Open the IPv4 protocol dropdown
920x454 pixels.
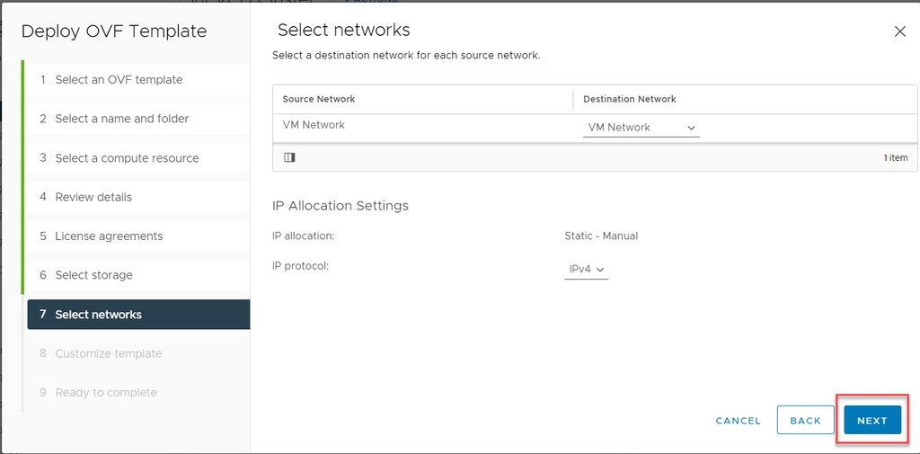pos(586,269)
